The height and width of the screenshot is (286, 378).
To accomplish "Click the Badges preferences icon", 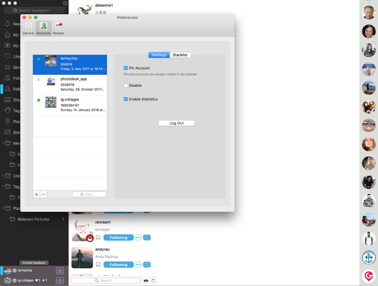I will click(58, 28).
